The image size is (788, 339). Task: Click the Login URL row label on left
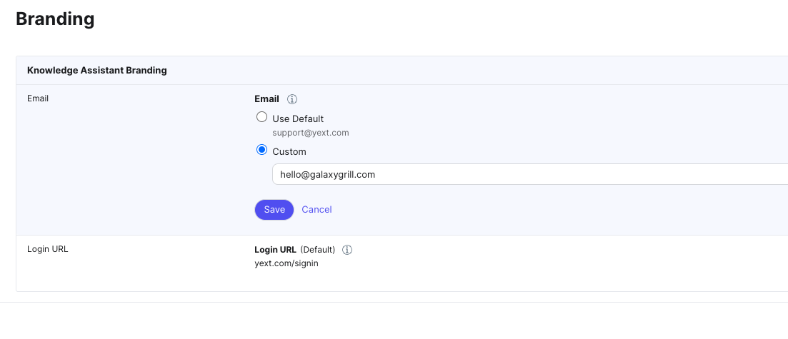pyautogui.click(x=47, y=249)
